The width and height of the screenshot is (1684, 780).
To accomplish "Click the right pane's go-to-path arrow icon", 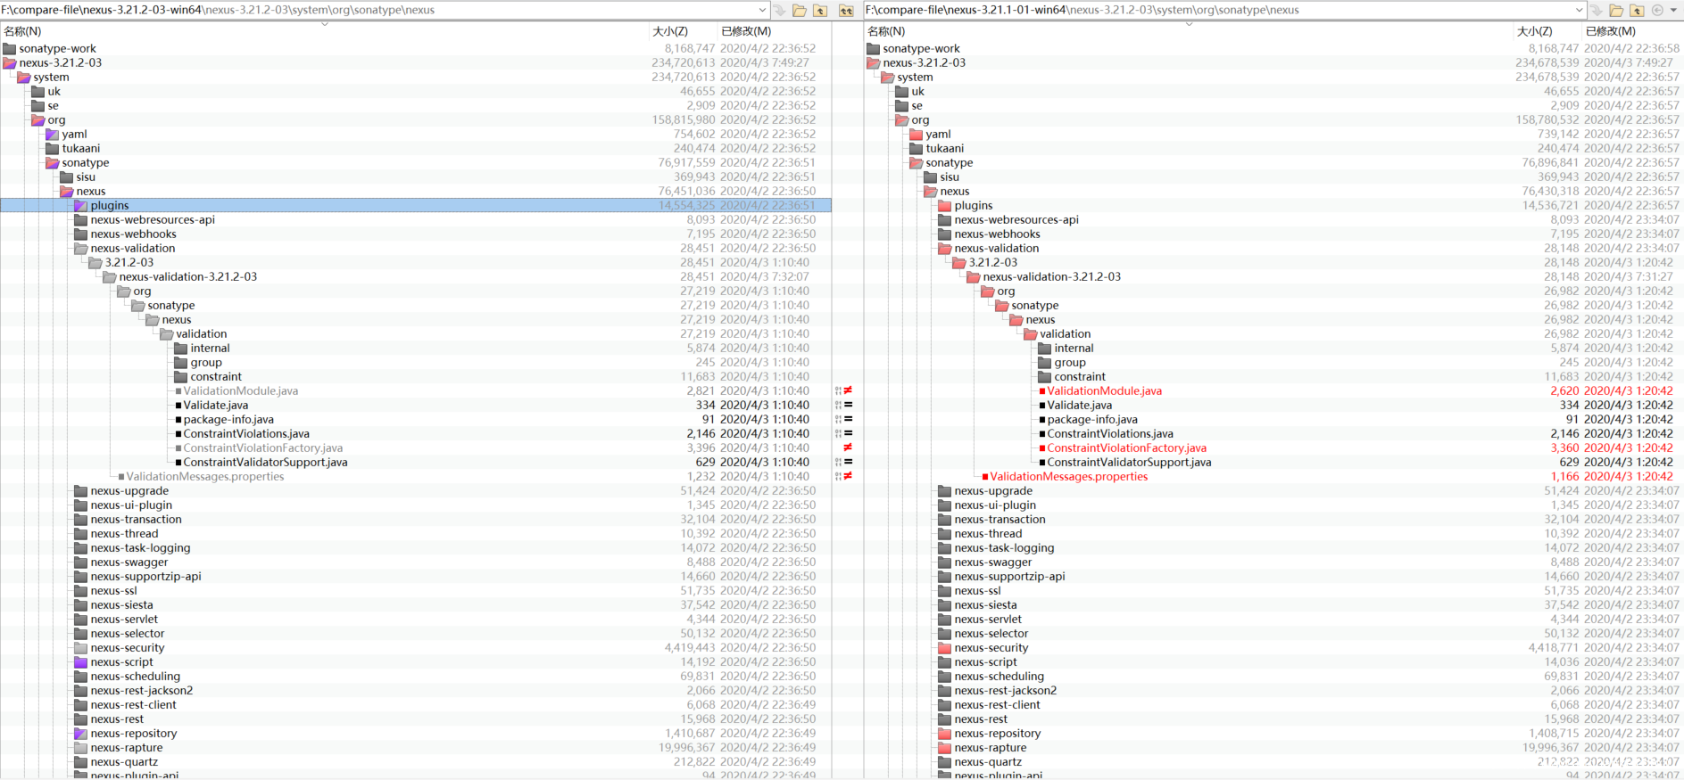I will pos(1597,11).
